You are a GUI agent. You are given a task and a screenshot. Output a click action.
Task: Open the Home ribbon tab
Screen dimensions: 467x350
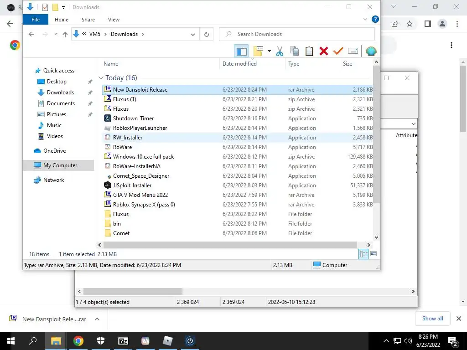[62, 20]
